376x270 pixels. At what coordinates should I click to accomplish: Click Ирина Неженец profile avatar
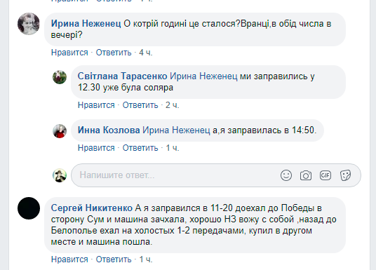point(29,24)
